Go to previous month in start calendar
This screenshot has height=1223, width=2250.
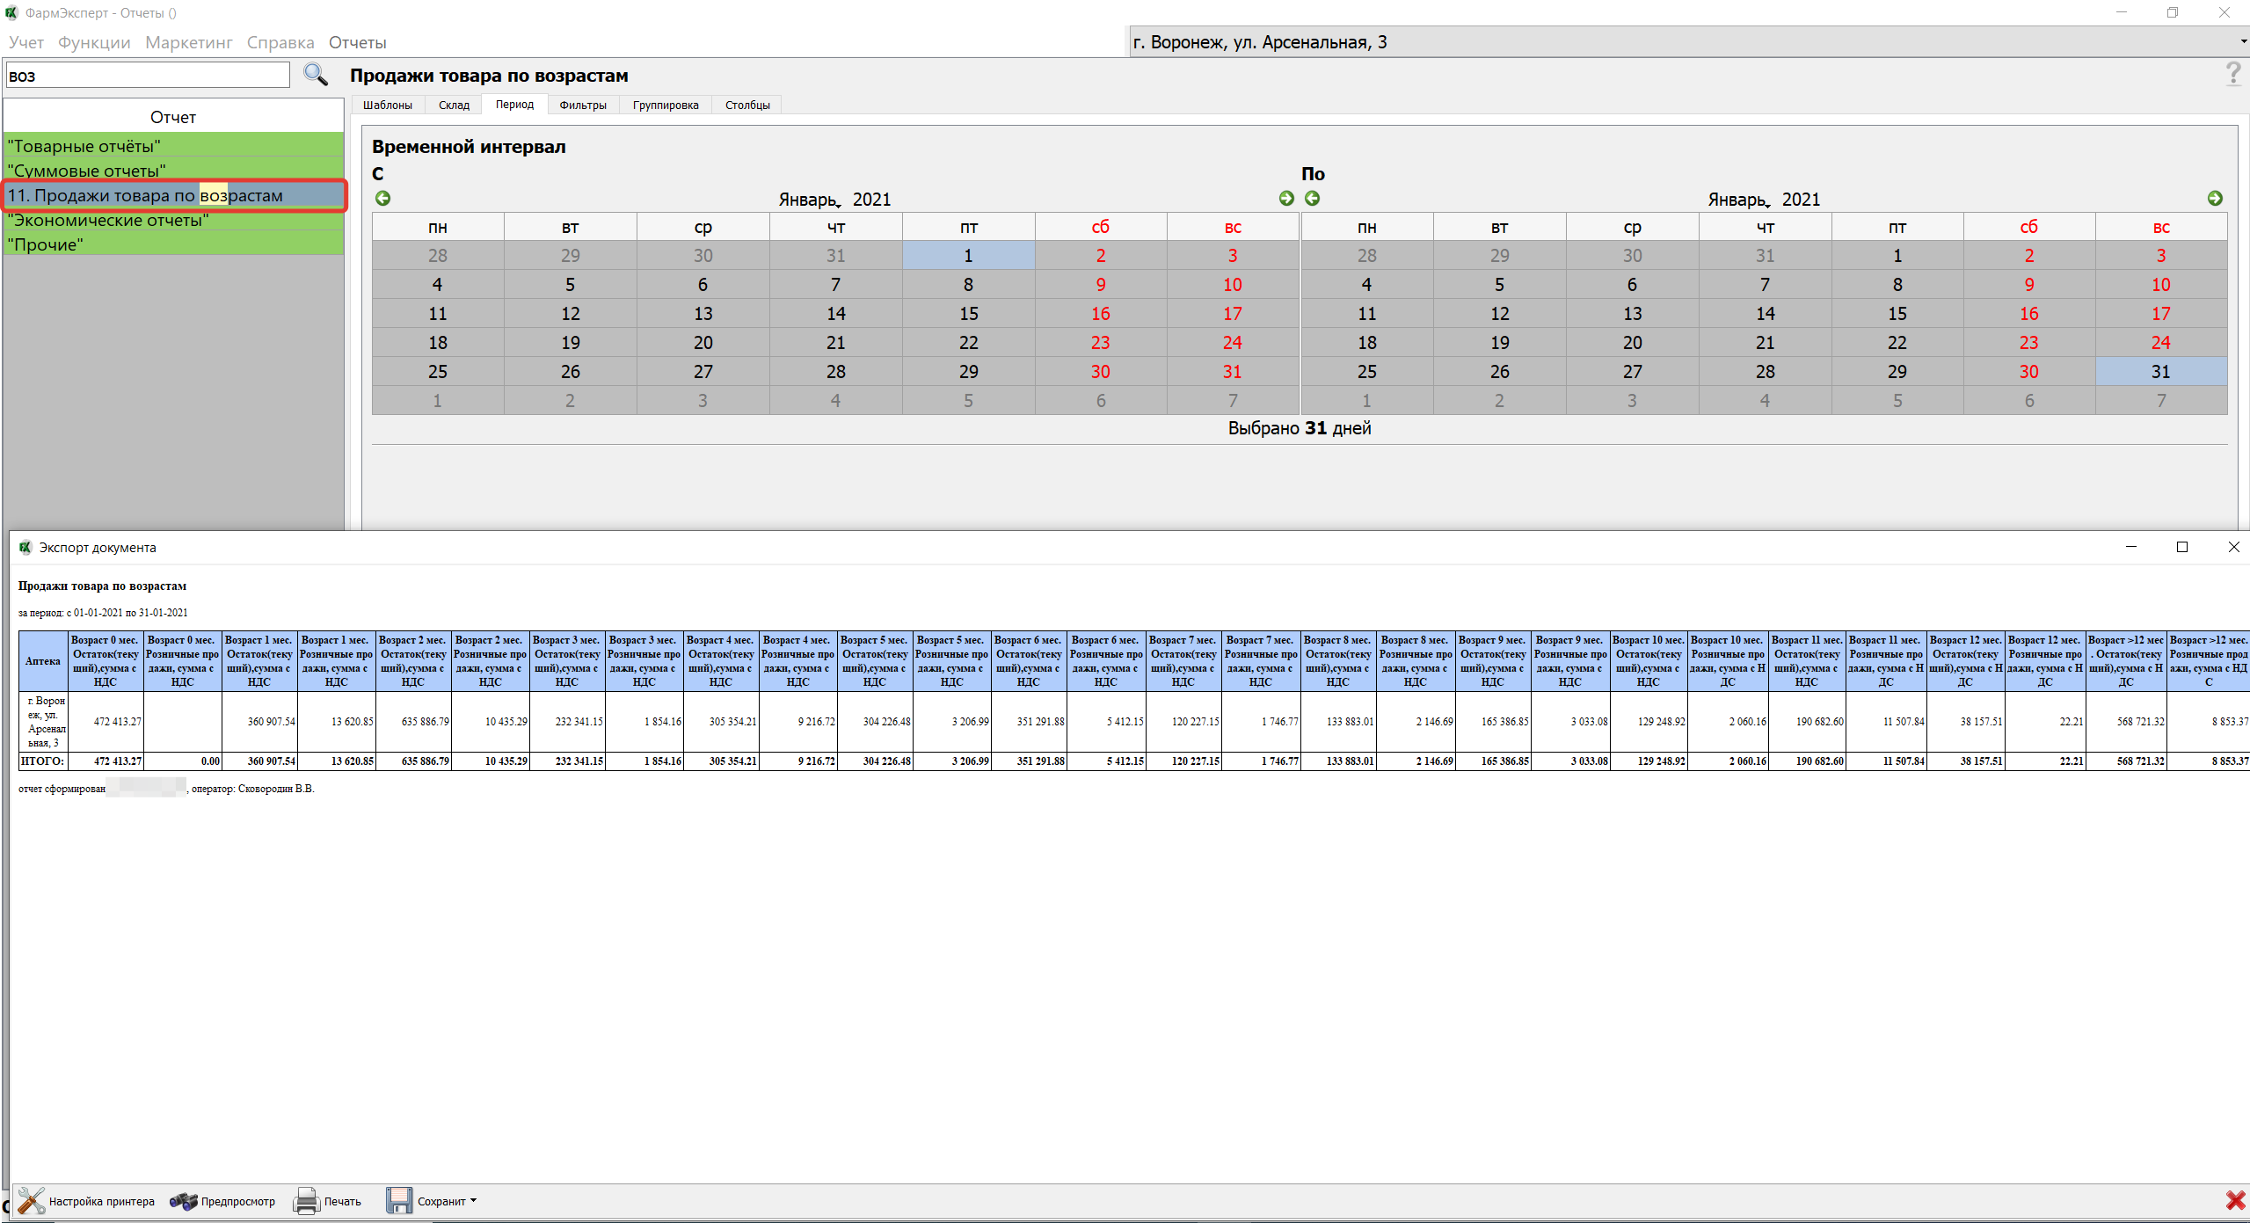(x=382, y=199)
